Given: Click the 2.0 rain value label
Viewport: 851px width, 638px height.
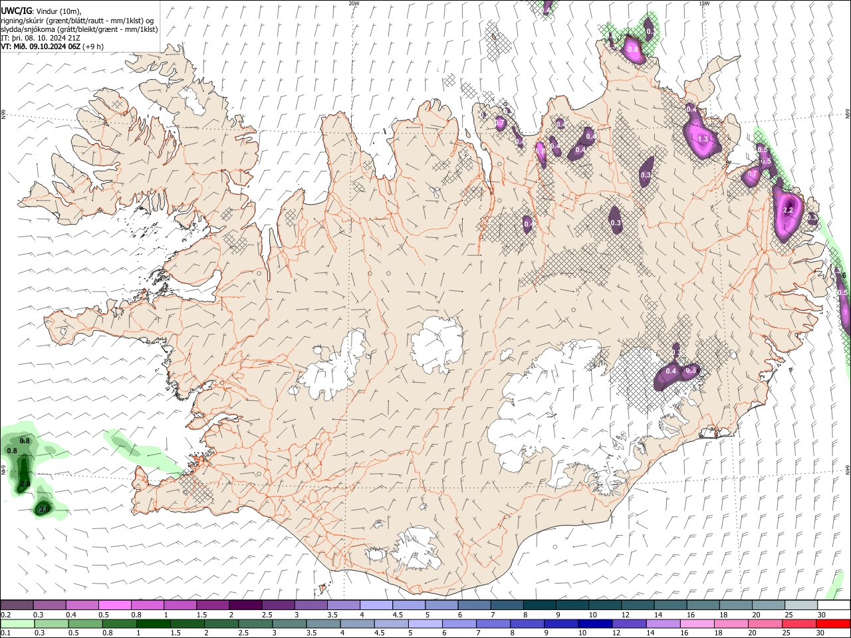Looking at the screenshot, I should [25, 483].
